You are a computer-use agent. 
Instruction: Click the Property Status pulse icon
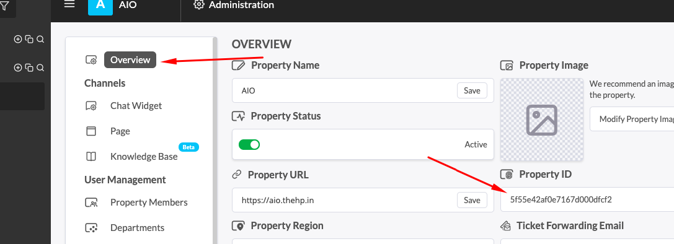[239, 116]
